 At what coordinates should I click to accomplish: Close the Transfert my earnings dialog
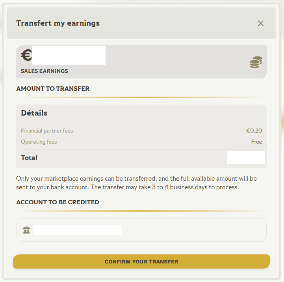point(260,23)
